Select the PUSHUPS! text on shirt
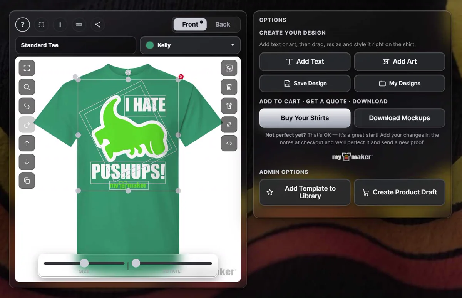Viewport: 462px width, 298px height. (128, 172)
